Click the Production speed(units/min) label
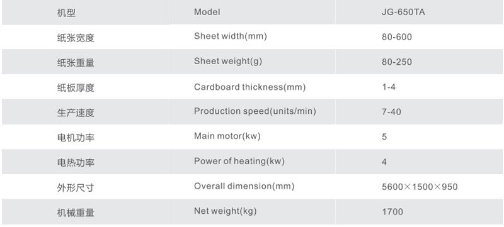The width and height of the screenshot is (504, 227). click(255, 111)
